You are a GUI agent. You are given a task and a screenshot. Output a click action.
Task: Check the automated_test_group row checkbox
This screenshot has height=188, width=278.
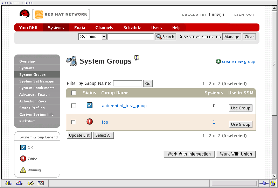[x=73, y=106]
